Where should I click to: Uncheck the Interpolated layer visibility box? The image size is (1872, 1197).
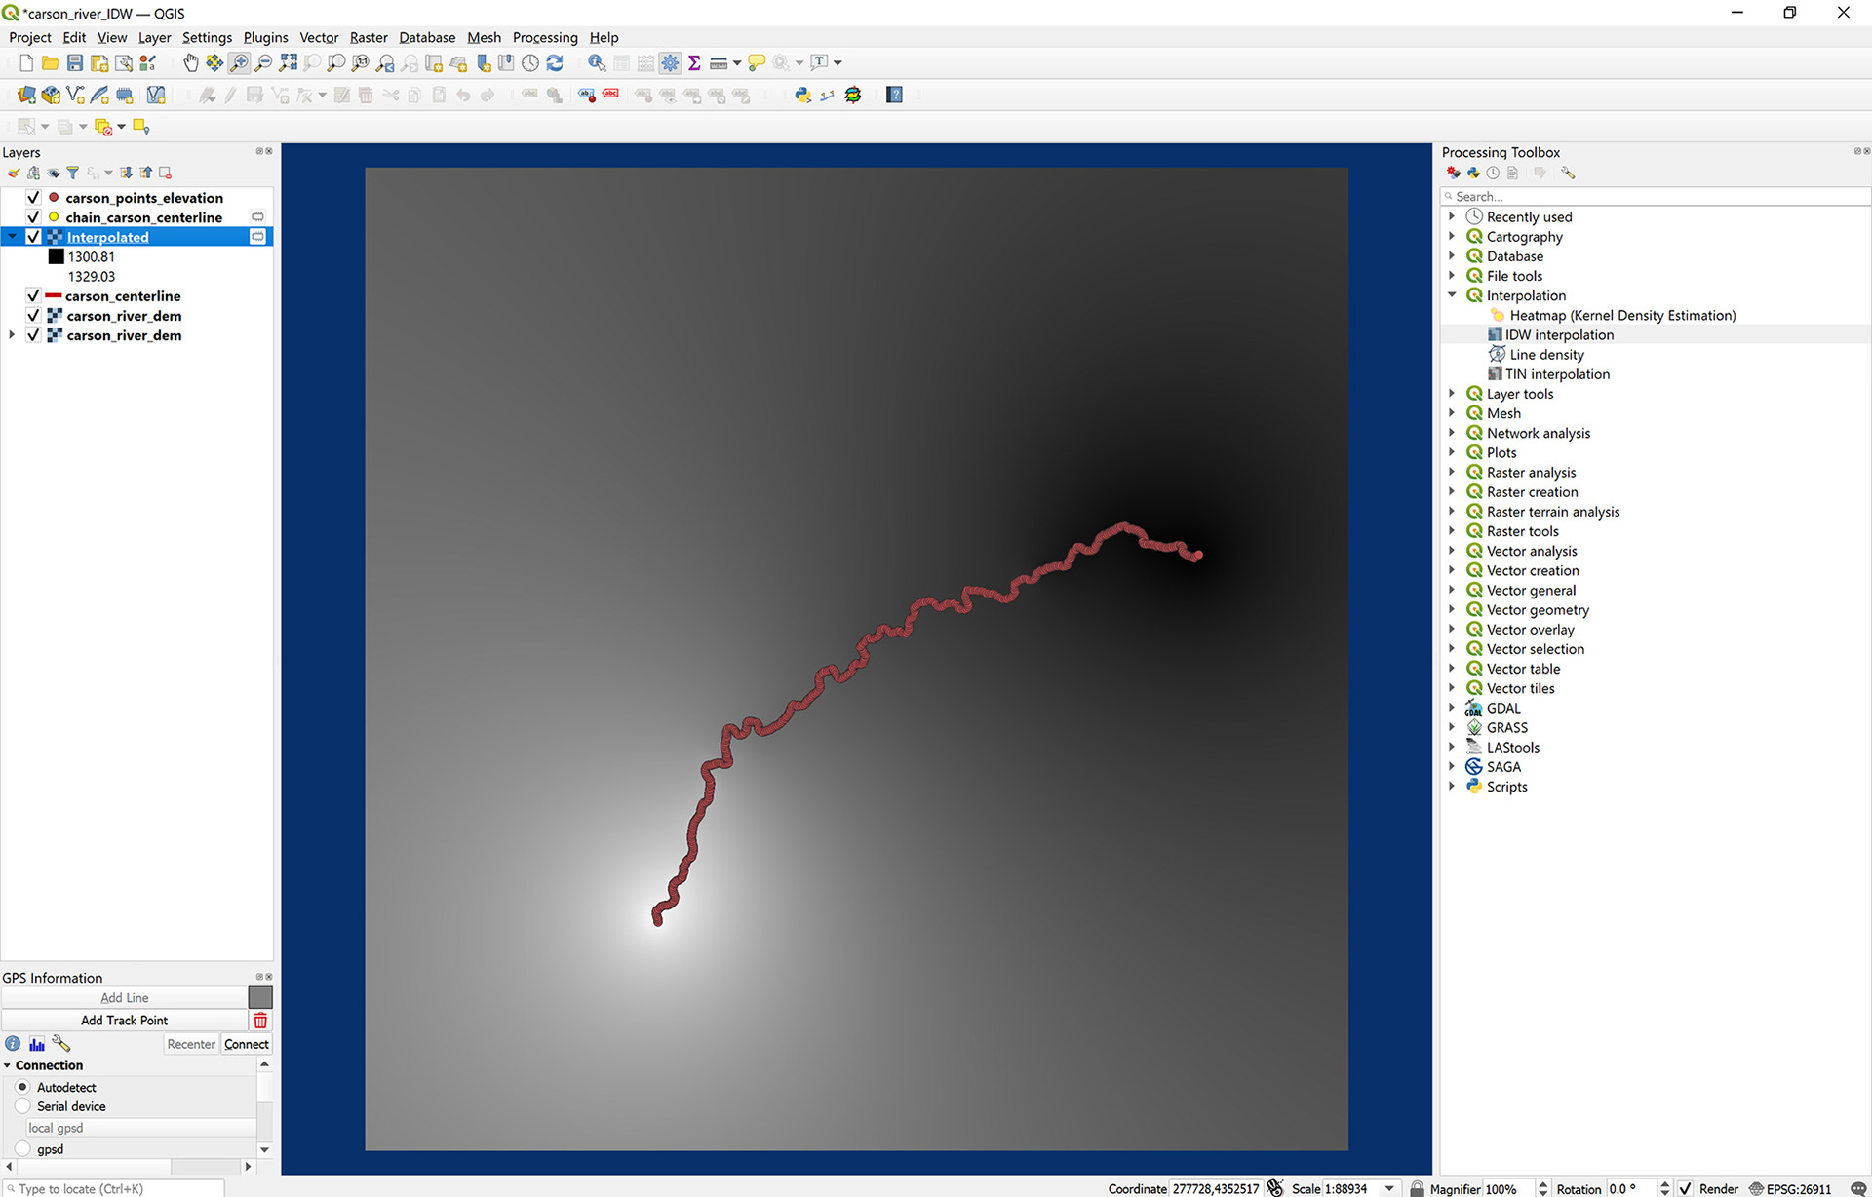33,237
